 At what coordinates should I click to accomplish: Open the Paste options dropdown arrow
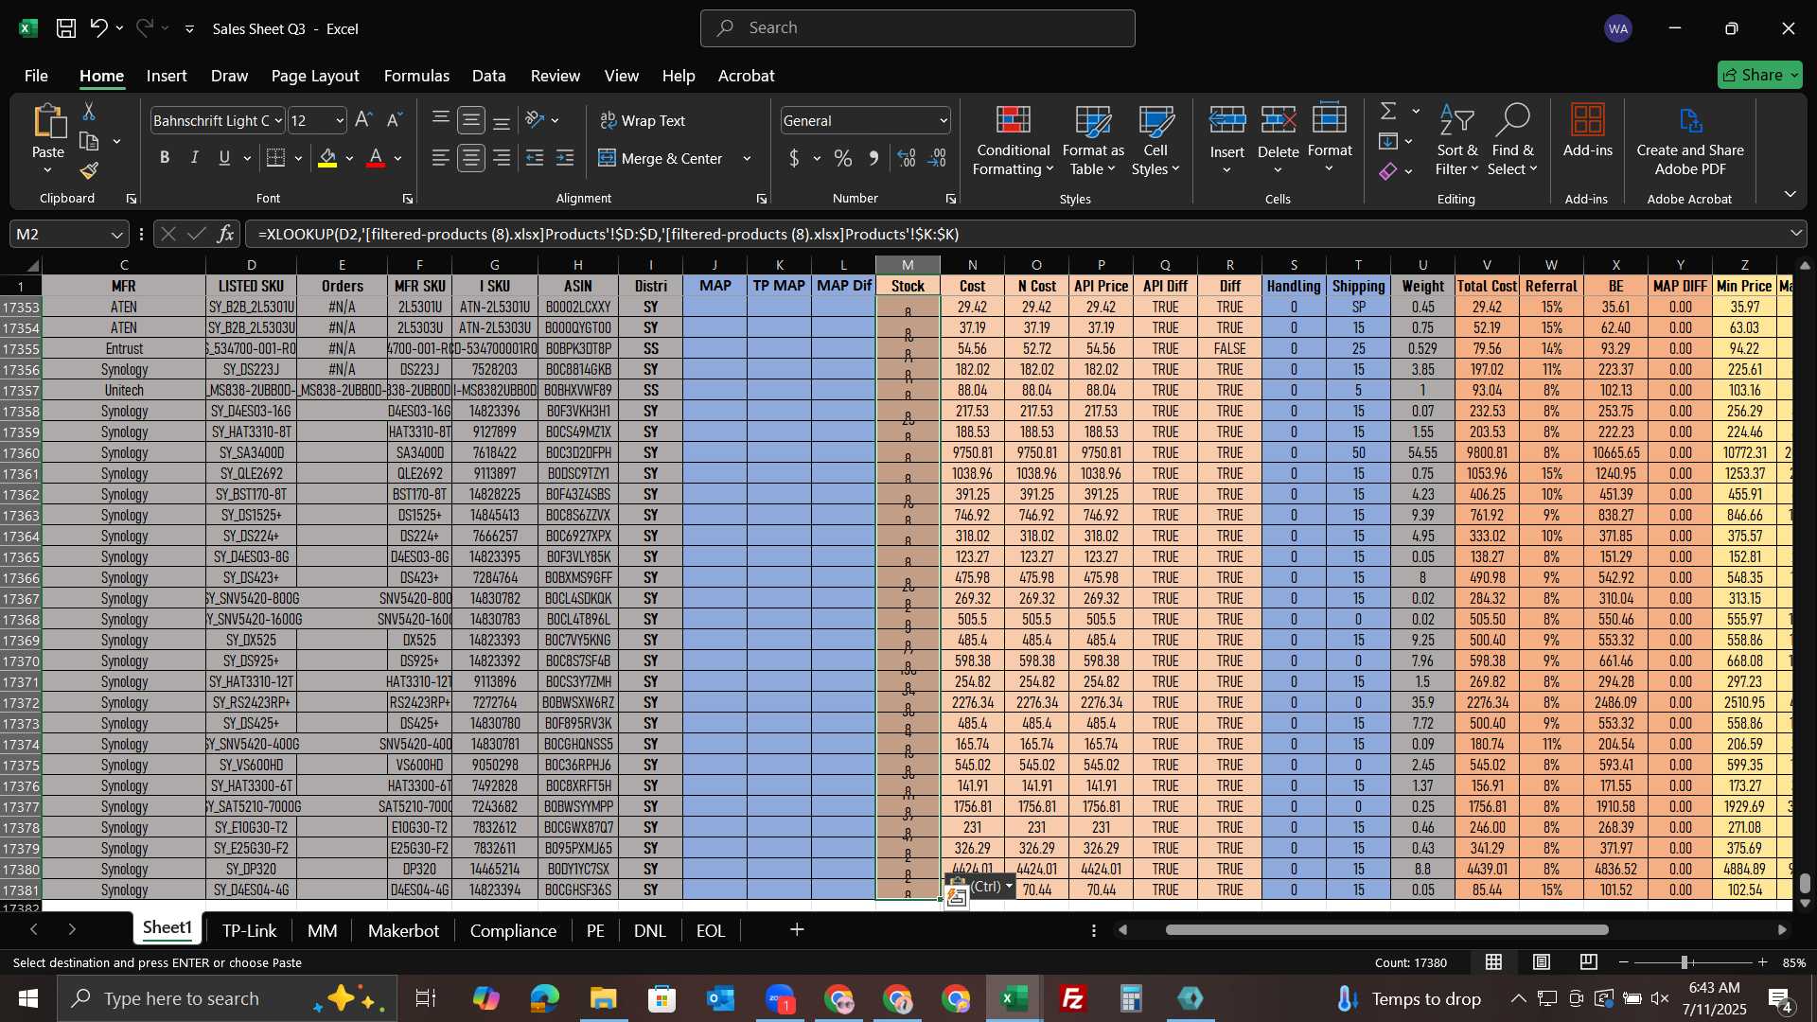click(47, 171)
